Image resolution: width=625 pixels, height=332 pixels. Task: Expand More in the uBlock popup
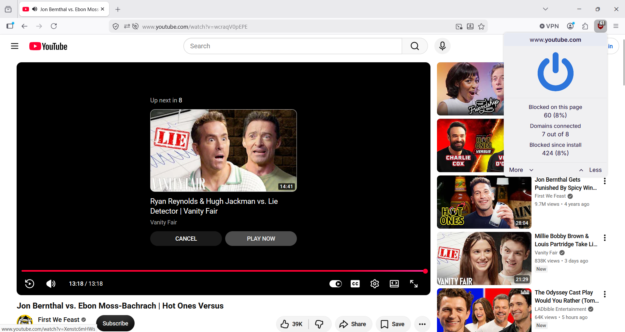click(521, 170)
